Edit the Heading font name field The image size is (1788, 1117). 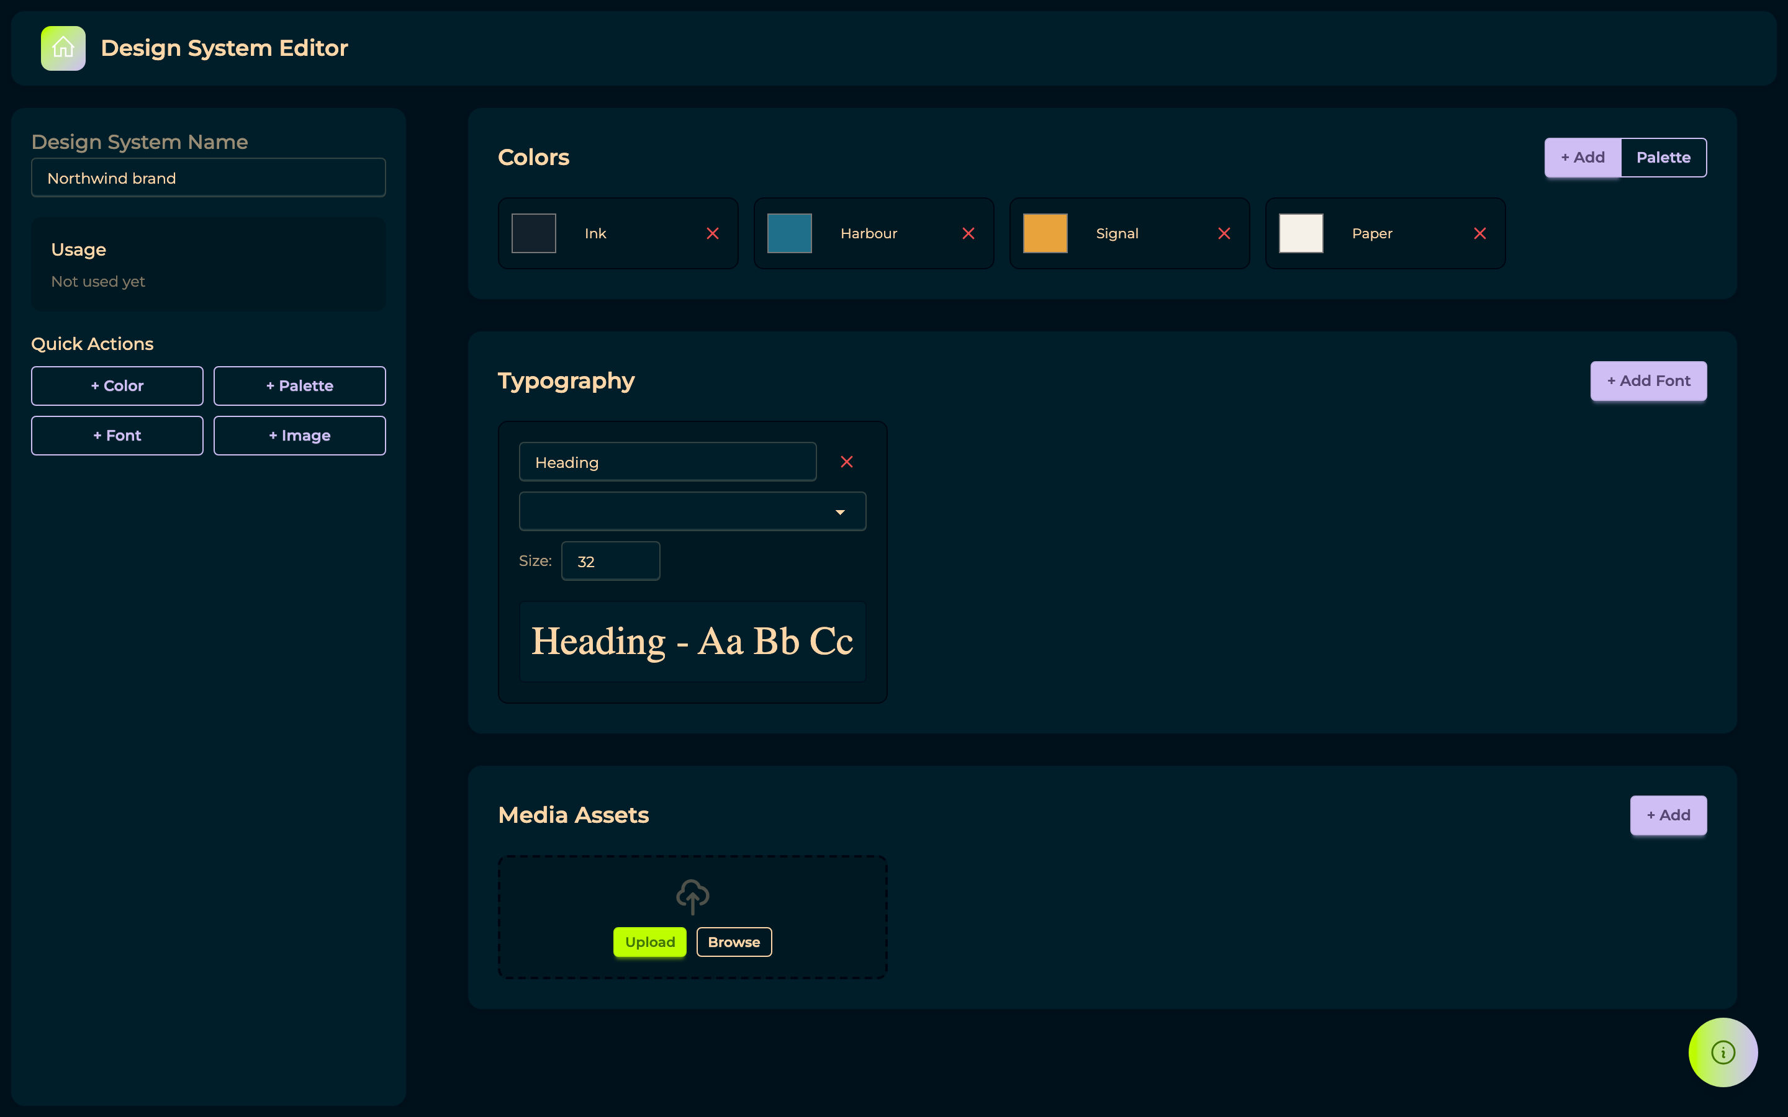[668, 462]
